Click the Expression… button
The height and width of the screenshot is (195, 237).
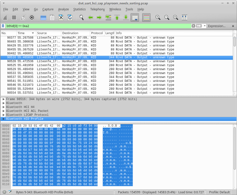[x=217, y=26]
